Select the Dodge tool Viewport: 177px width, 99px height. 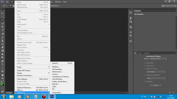pyautogui.click(x=2, y=57)
